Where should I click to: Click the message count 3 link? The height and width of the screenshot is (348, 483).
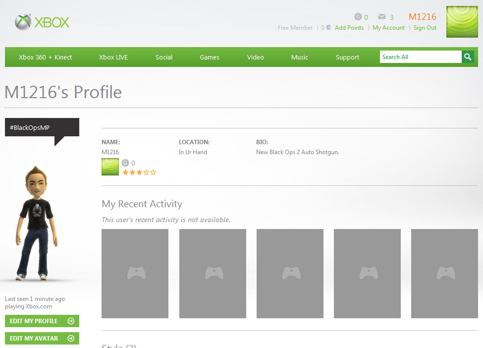tap(391, 17)
